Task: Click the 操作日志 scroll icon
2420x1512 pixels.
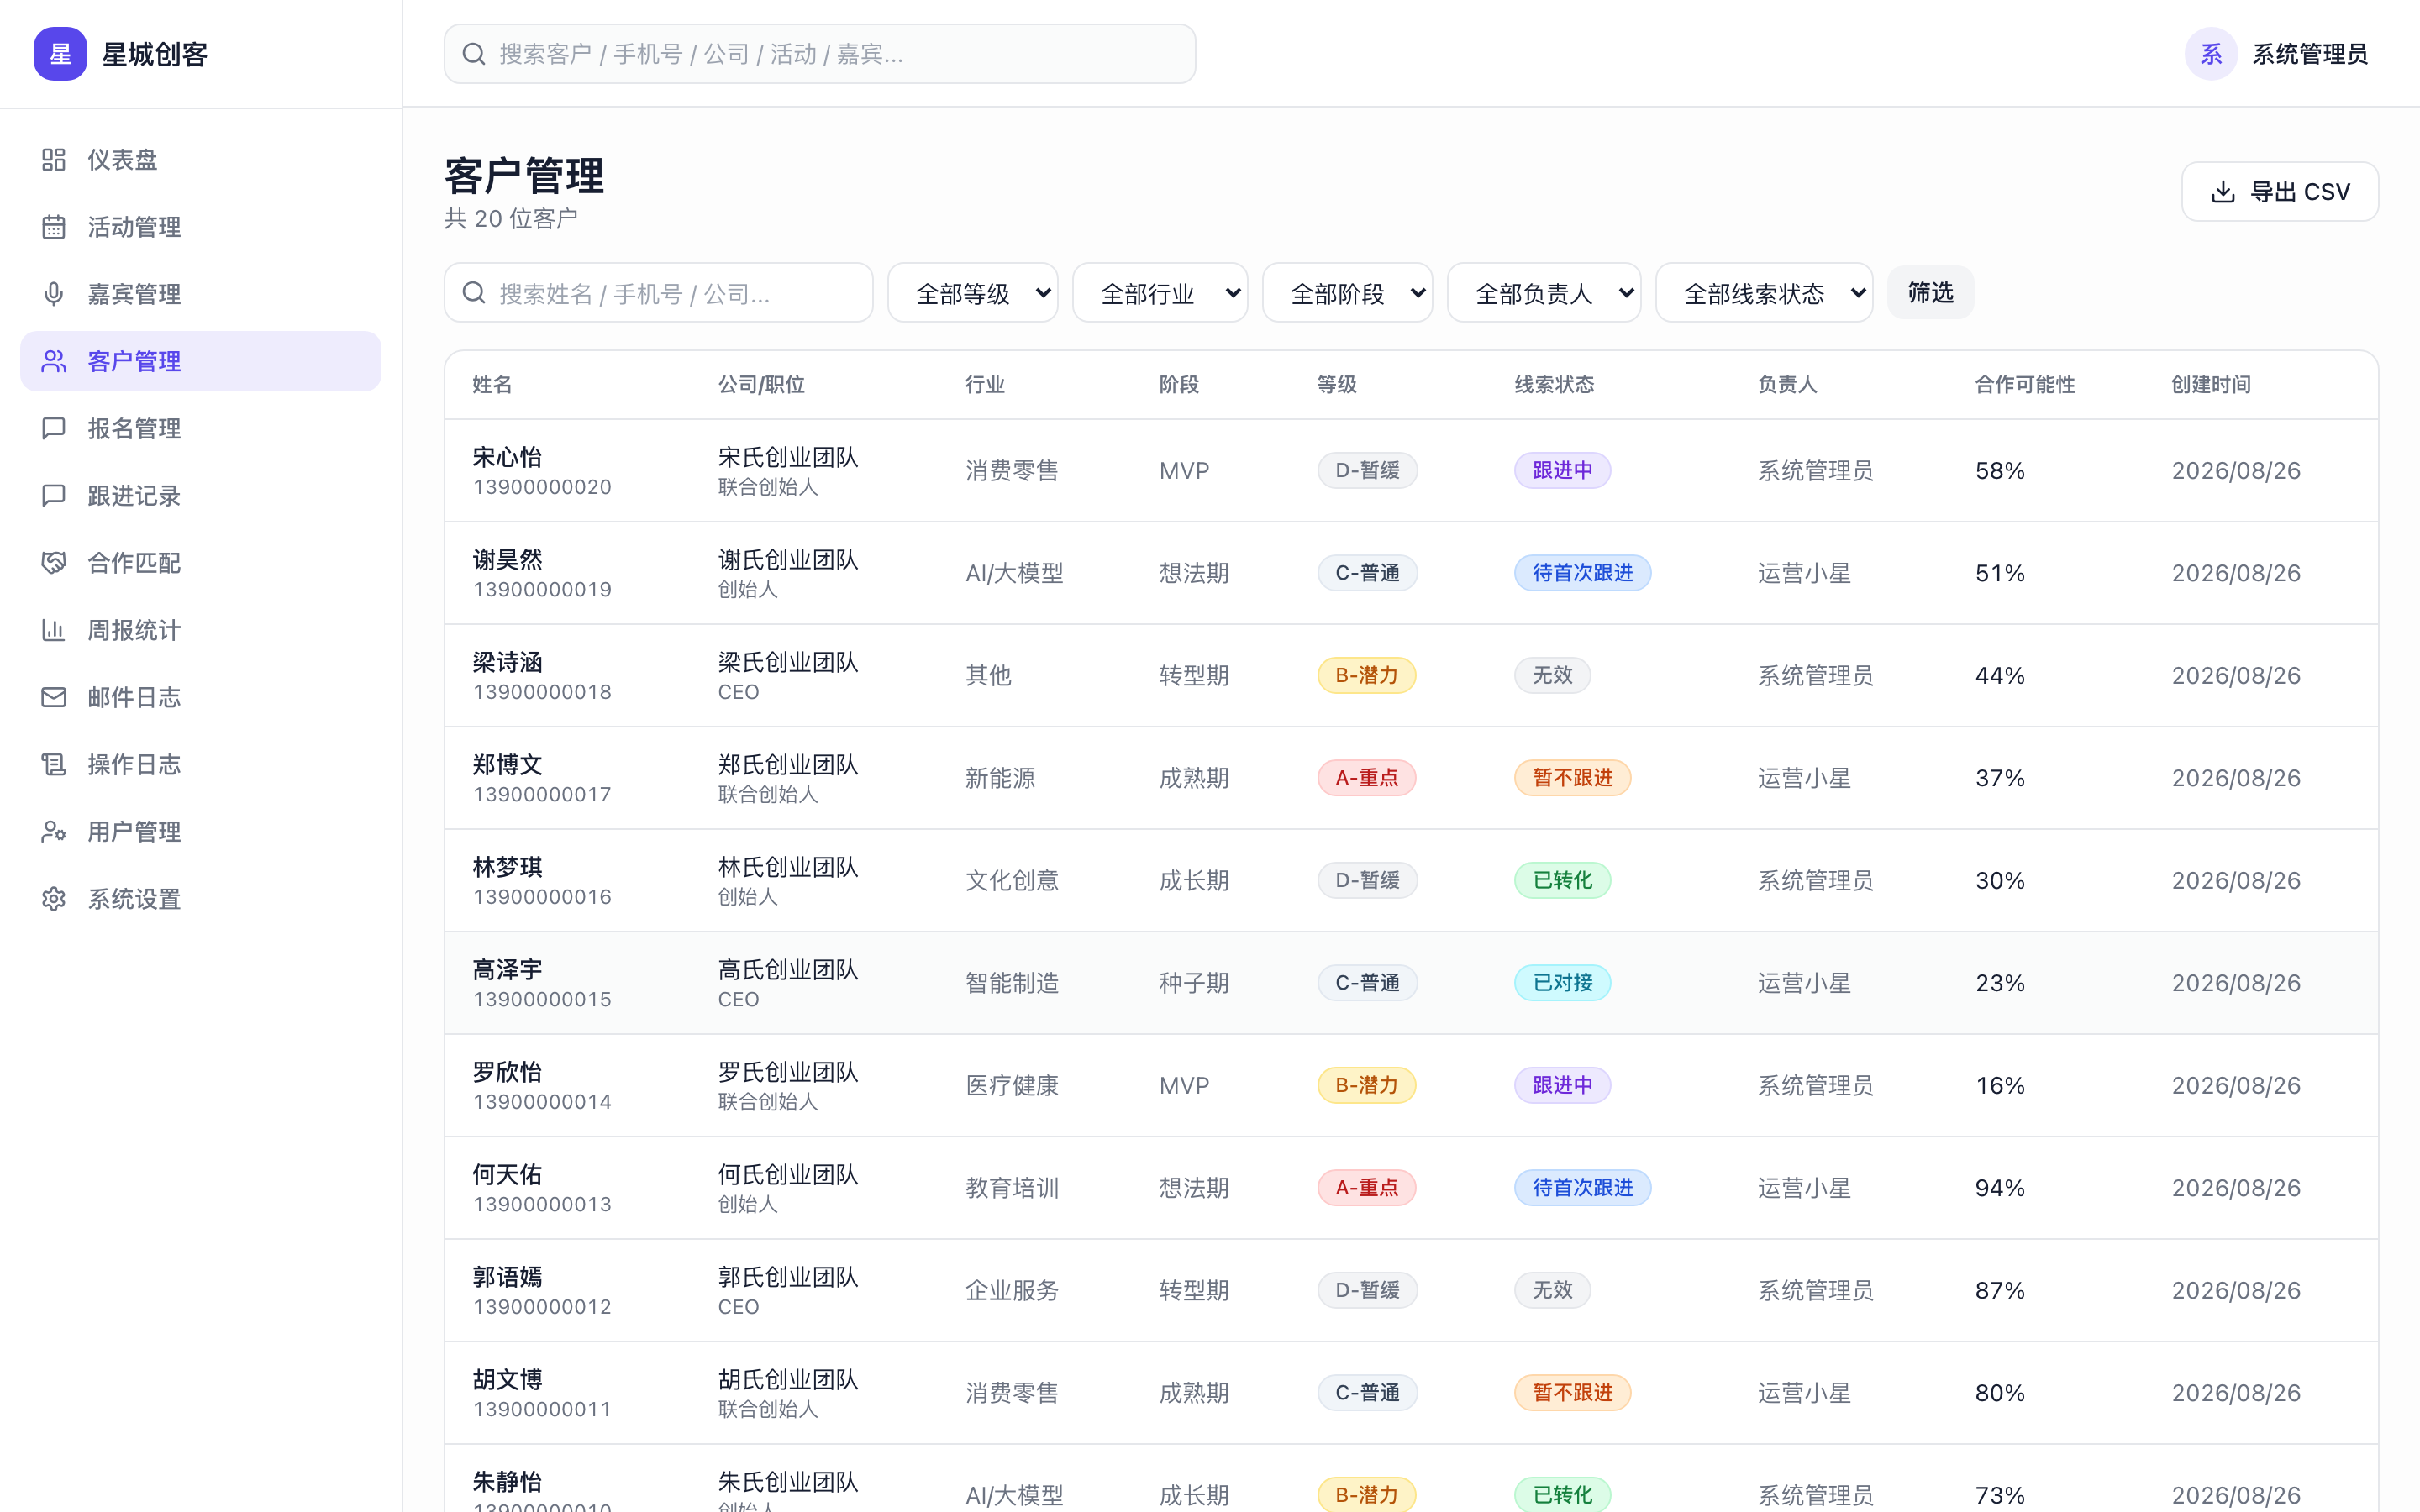Action: pos(54,764)
